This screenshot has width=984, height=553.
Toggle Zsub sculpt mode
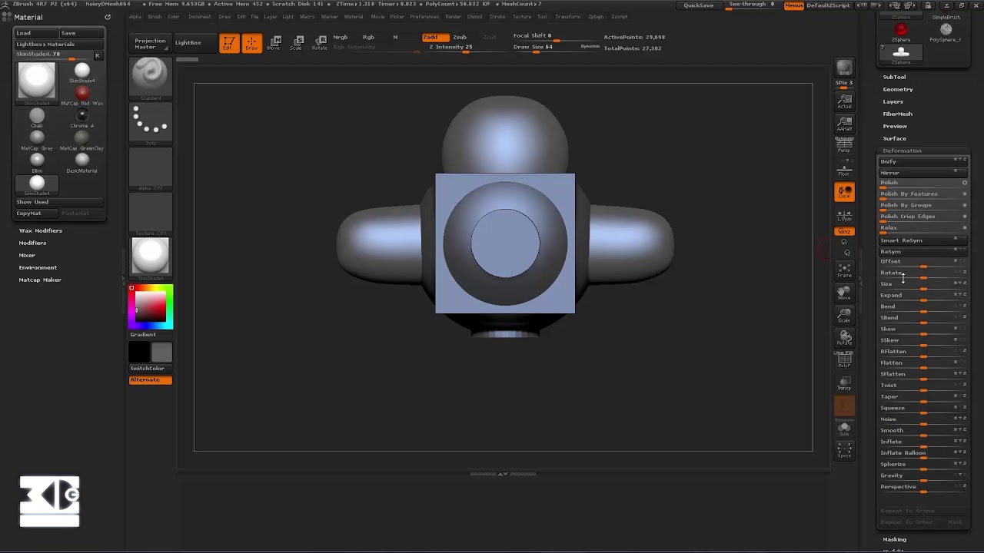[460, 37]
